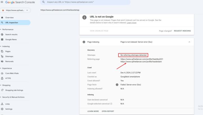Collapse the Experience sidebar group
This screenshot has height=115, width=203.
pos(1,68)
